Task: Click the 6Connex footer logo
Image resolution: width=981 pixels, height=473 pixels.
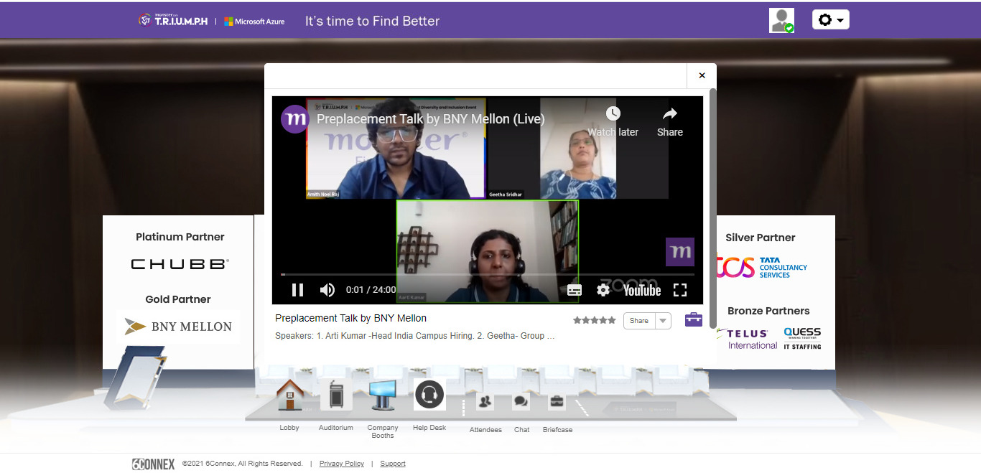Action: tap(154, 464)
